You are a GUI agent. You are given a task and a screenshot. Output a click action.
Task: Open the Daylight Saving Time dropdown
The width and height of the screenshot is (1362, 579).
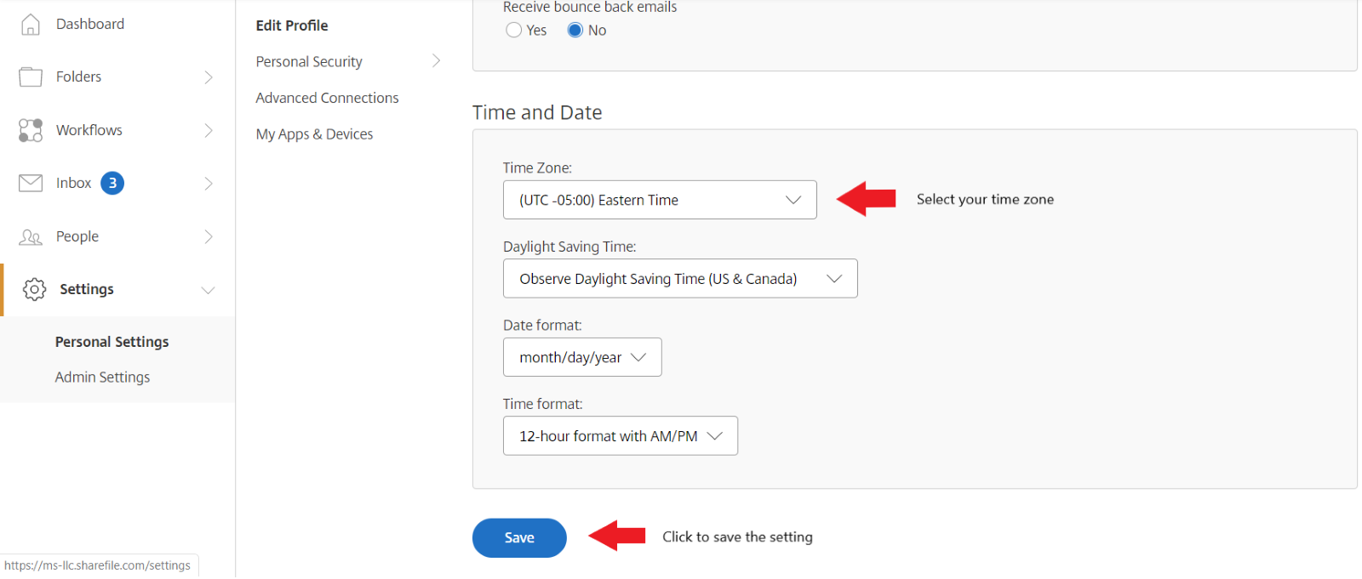679,279
